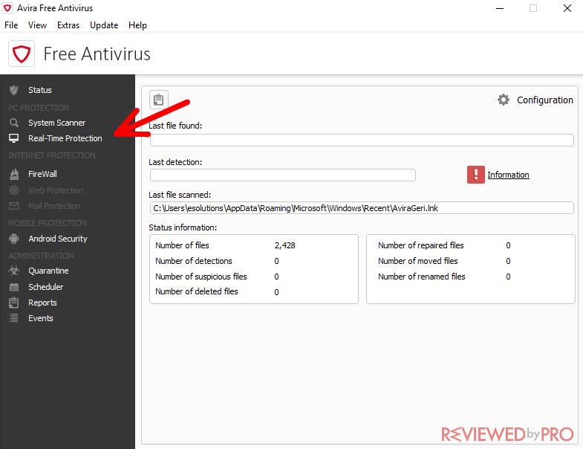Click the Number of deleted files label
583x449 pixels.
pos(197,291)
